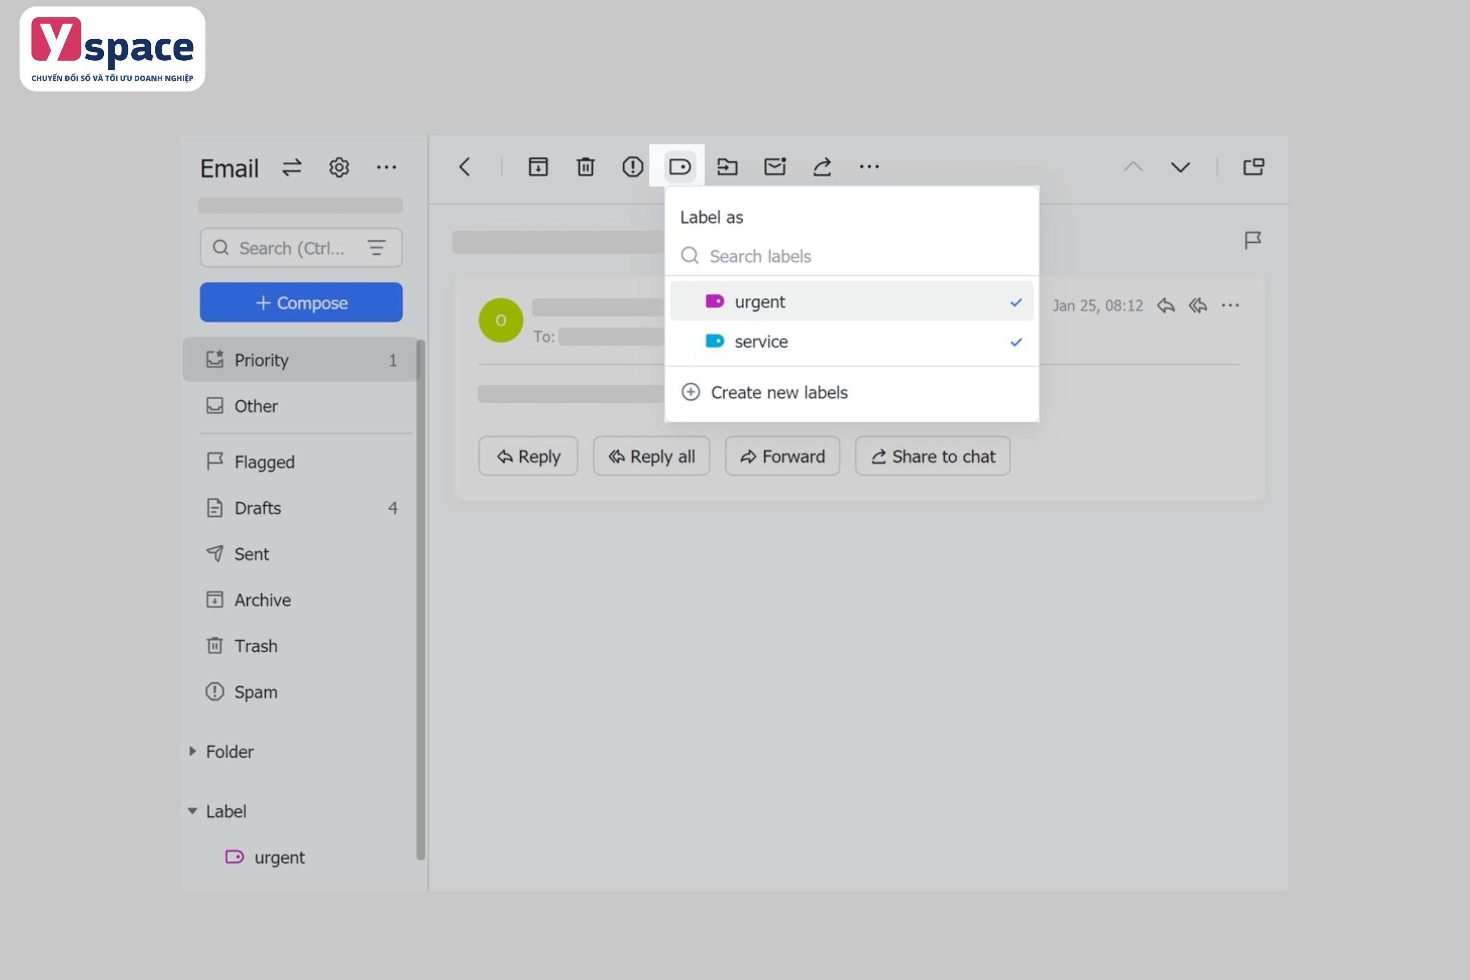Image resolution: width=1470 pixels, height=980 pixels.
Task: Click the Compose button
Action: pyautogui.click(x=301, y=302)
